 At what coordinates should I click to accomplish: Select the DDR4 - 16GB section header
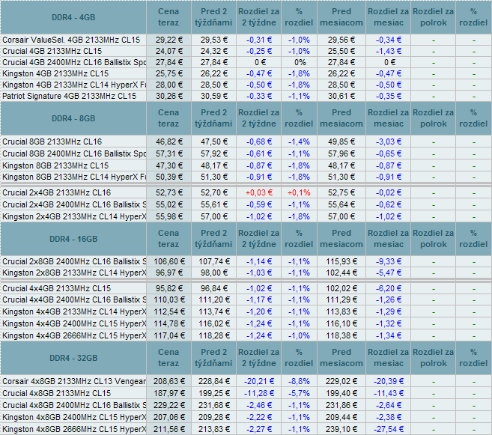(x=73, y=239)
